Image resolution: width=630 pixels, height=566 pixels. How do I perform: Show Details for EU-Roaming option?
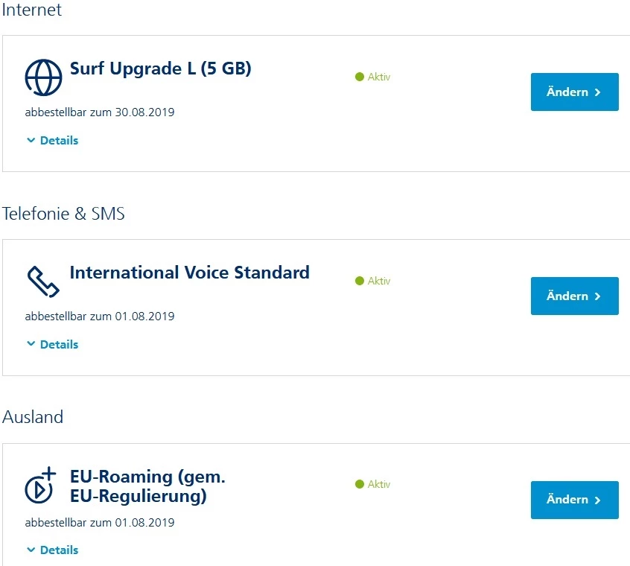52,550
